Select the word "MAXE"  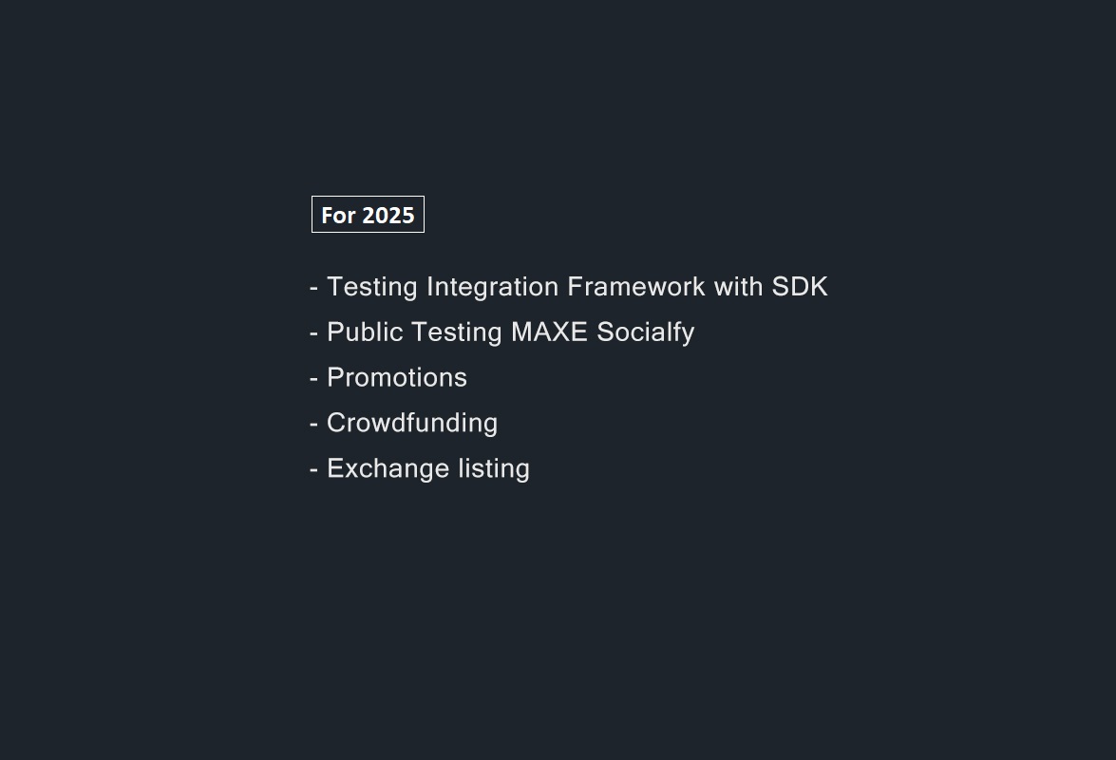(550, 332)
